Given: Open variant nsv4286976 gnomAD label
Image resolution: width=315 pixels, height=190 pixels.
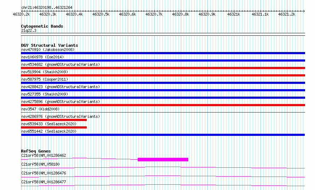Looking at the screenshot, I should click(x=61, y=116).
